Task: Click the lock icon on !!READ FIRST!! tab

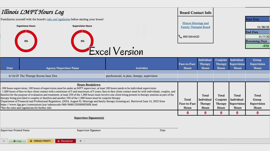Action: tap(31, 141)
